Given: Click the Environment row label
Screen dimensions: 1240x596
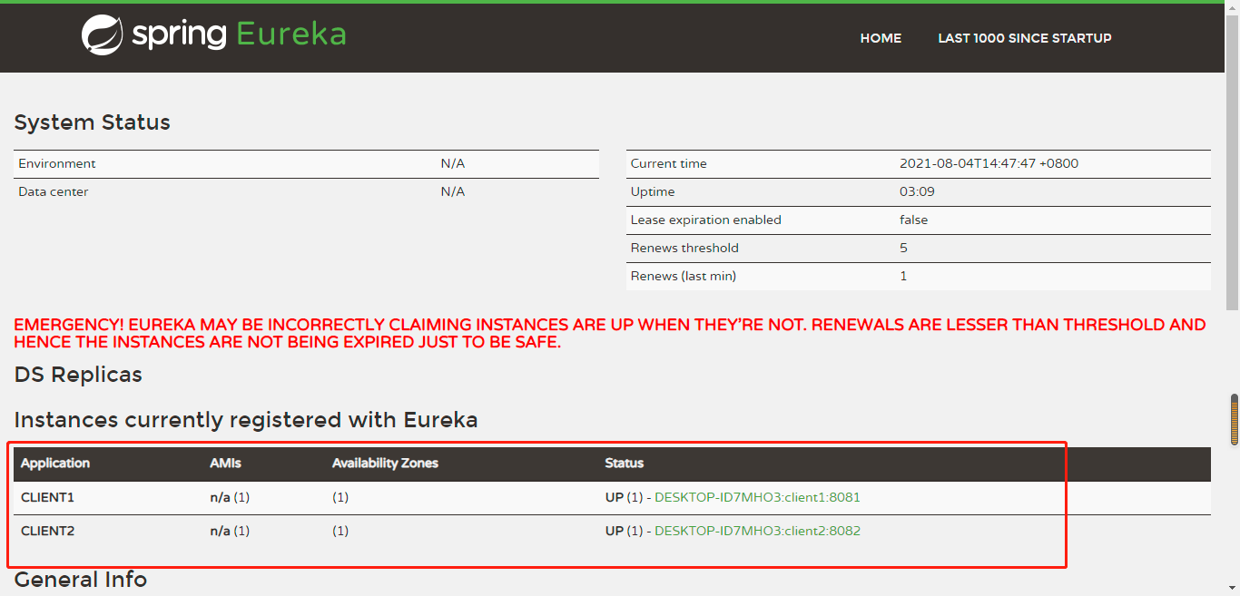Looking at the screenshot, I should [57, 164].
